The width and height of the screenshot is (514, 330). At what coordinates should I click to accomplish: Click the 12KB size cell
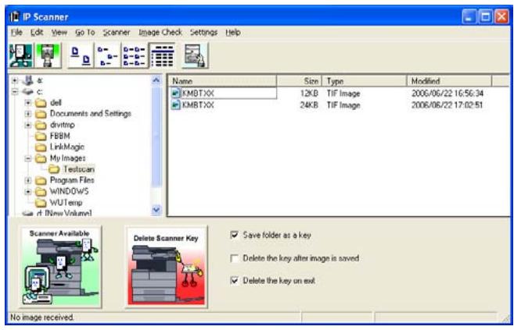click(309, 94)
